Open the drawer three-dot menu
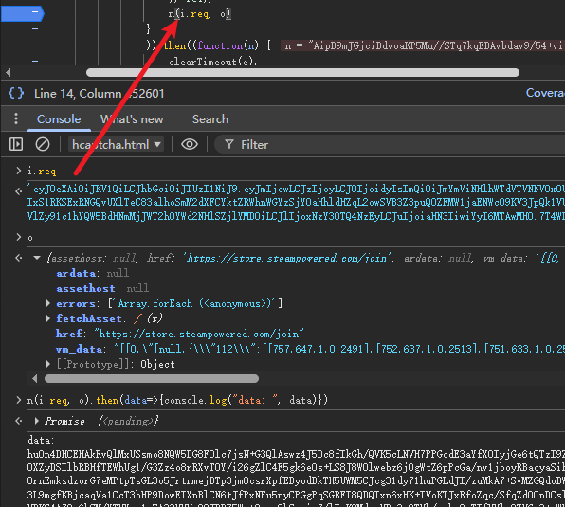565x507 pixels. pos(16,118)
